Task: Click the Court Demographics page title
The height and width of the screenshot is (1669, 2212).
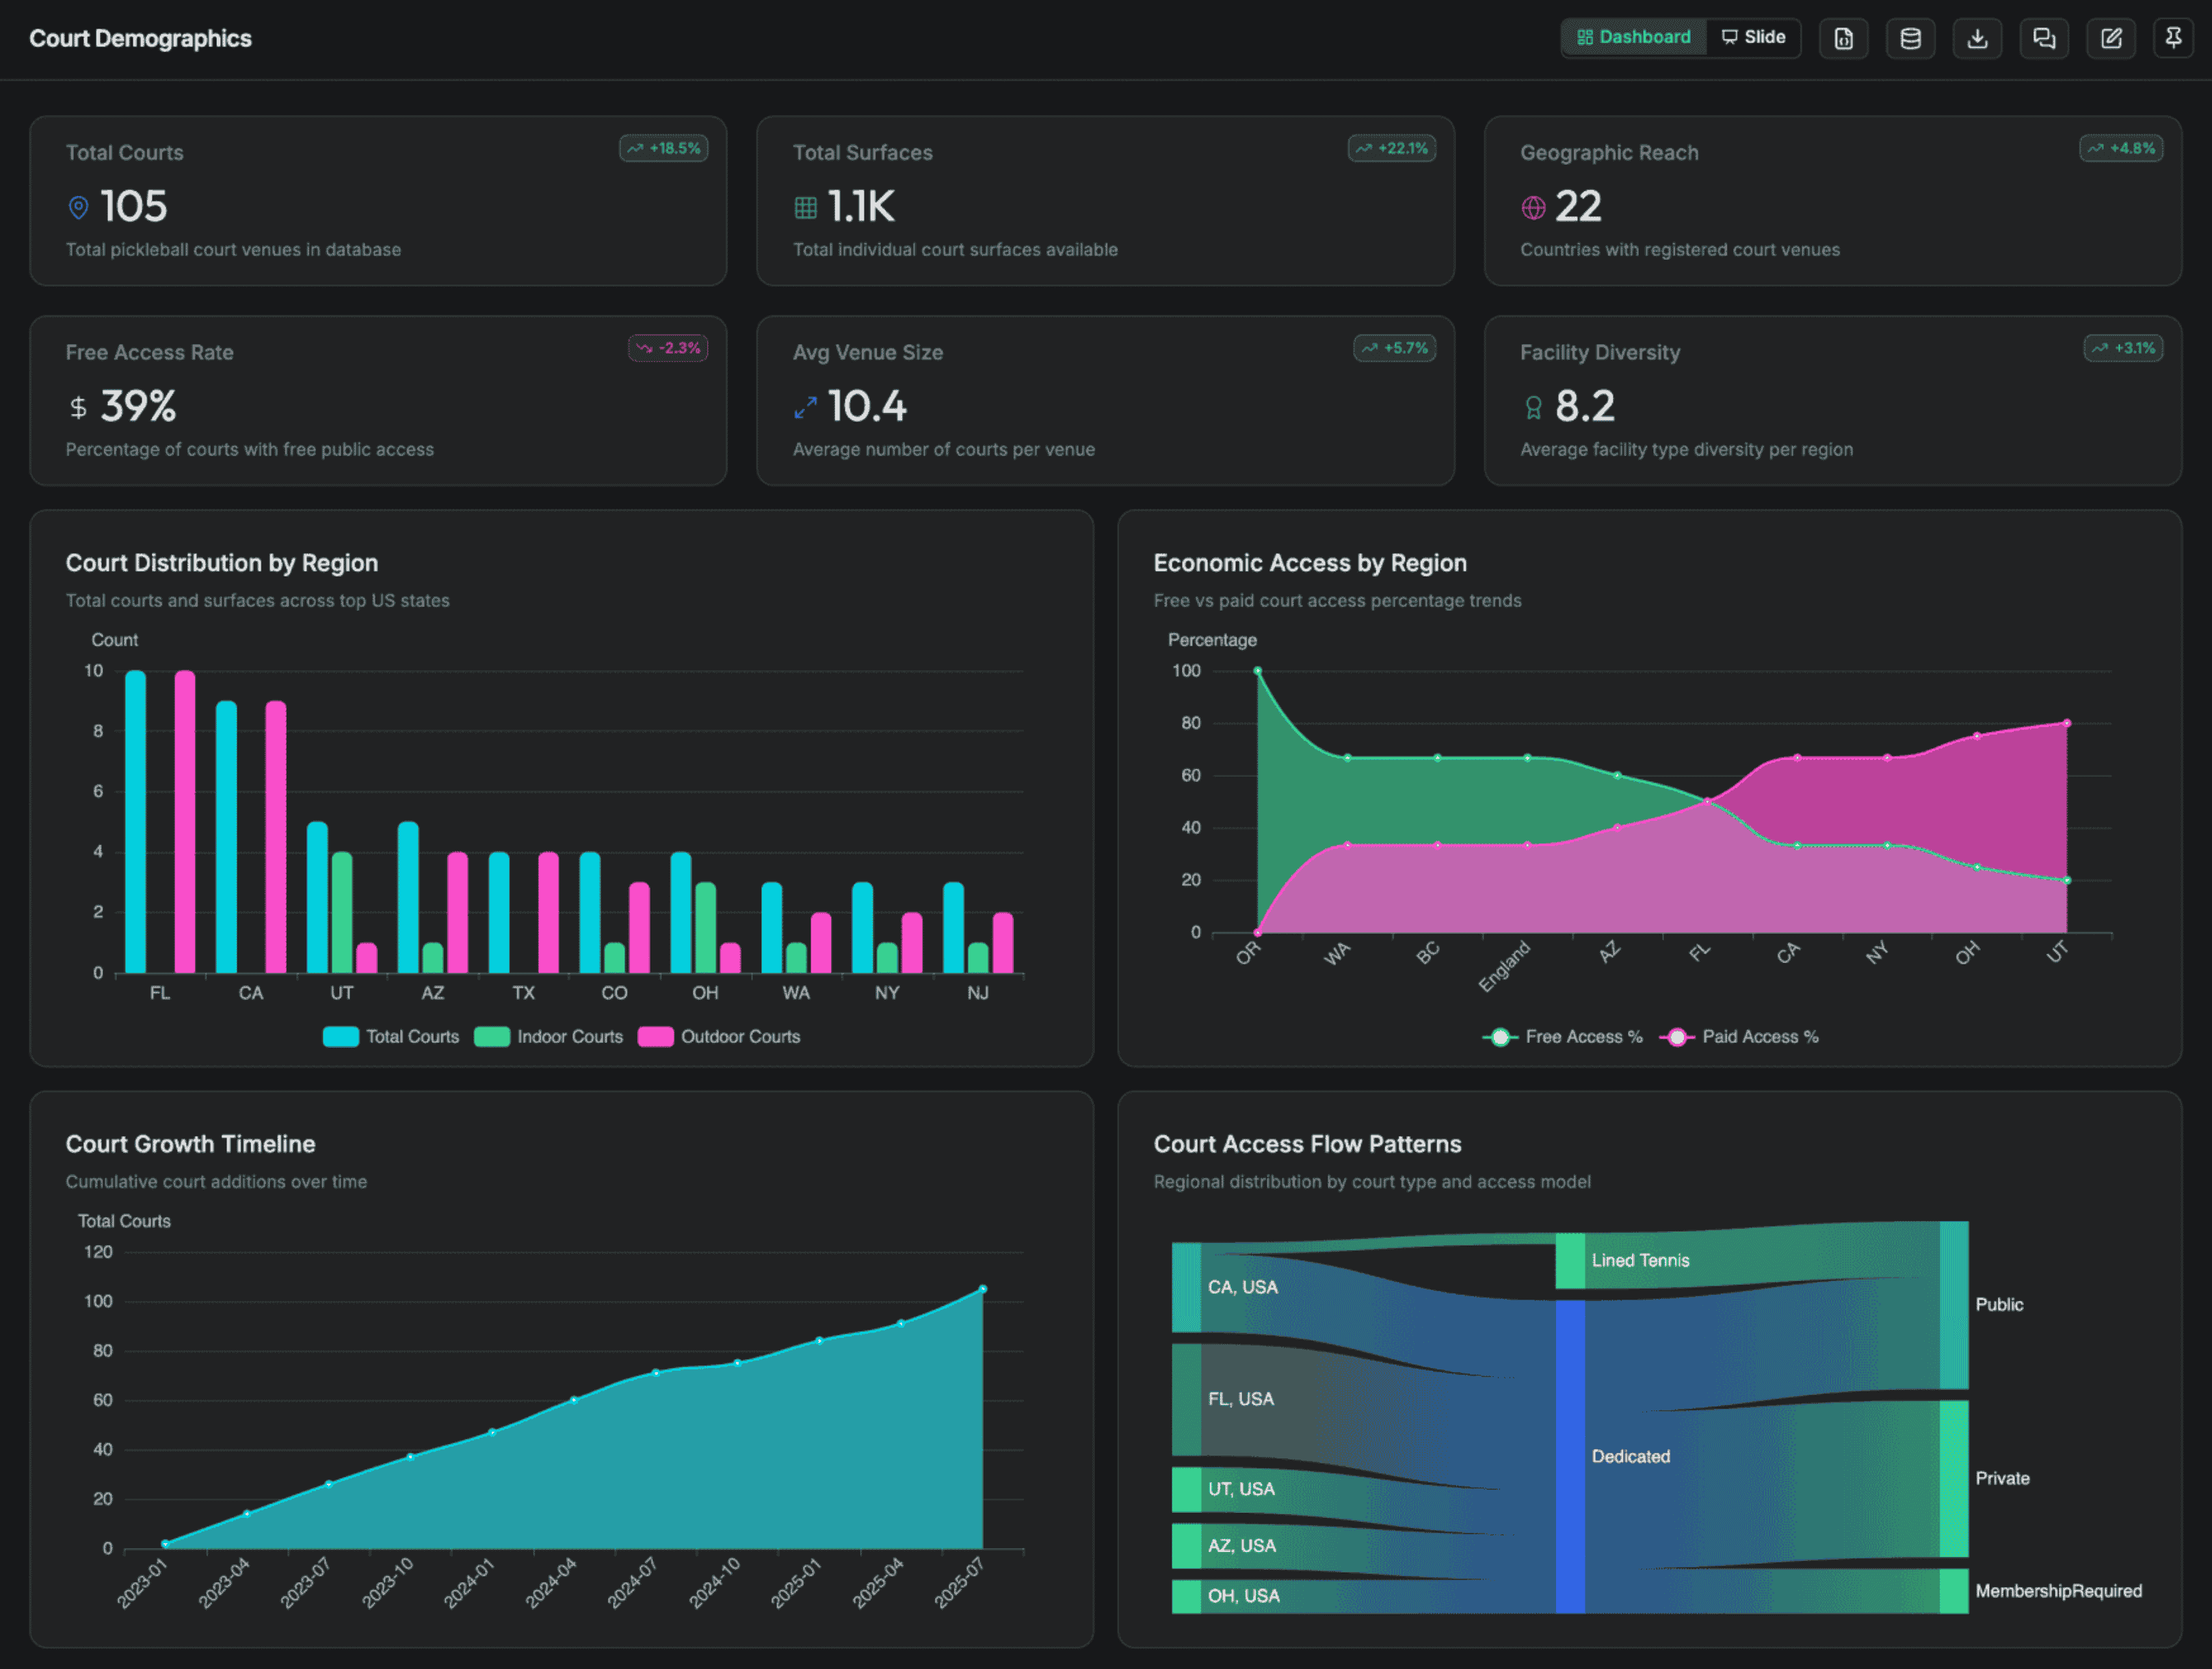Action: pyautogui.click(x=140, y=38)
